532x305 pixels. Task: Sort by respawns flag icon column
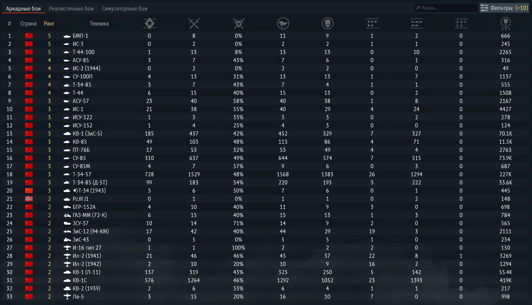pyautogui.click(x=283, y=23)
